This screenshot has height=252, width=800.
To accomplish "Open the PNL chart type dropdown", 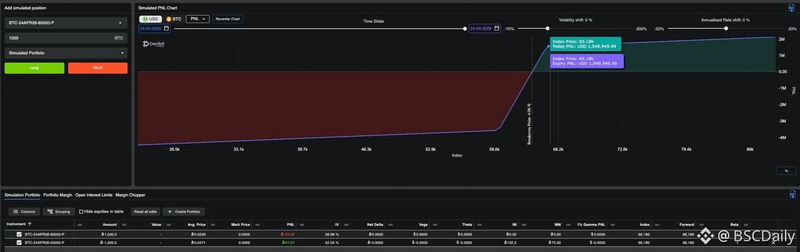I will [x=197, y=19].
